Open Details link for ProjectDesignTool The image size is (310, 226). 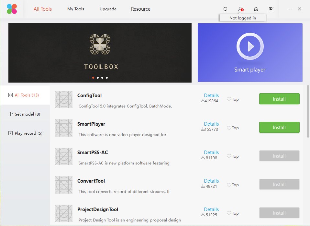click(211, 209)
